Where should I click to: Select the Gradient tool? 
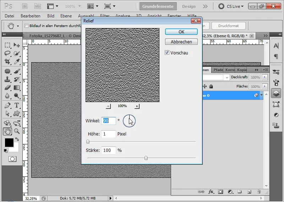(17, 87)
